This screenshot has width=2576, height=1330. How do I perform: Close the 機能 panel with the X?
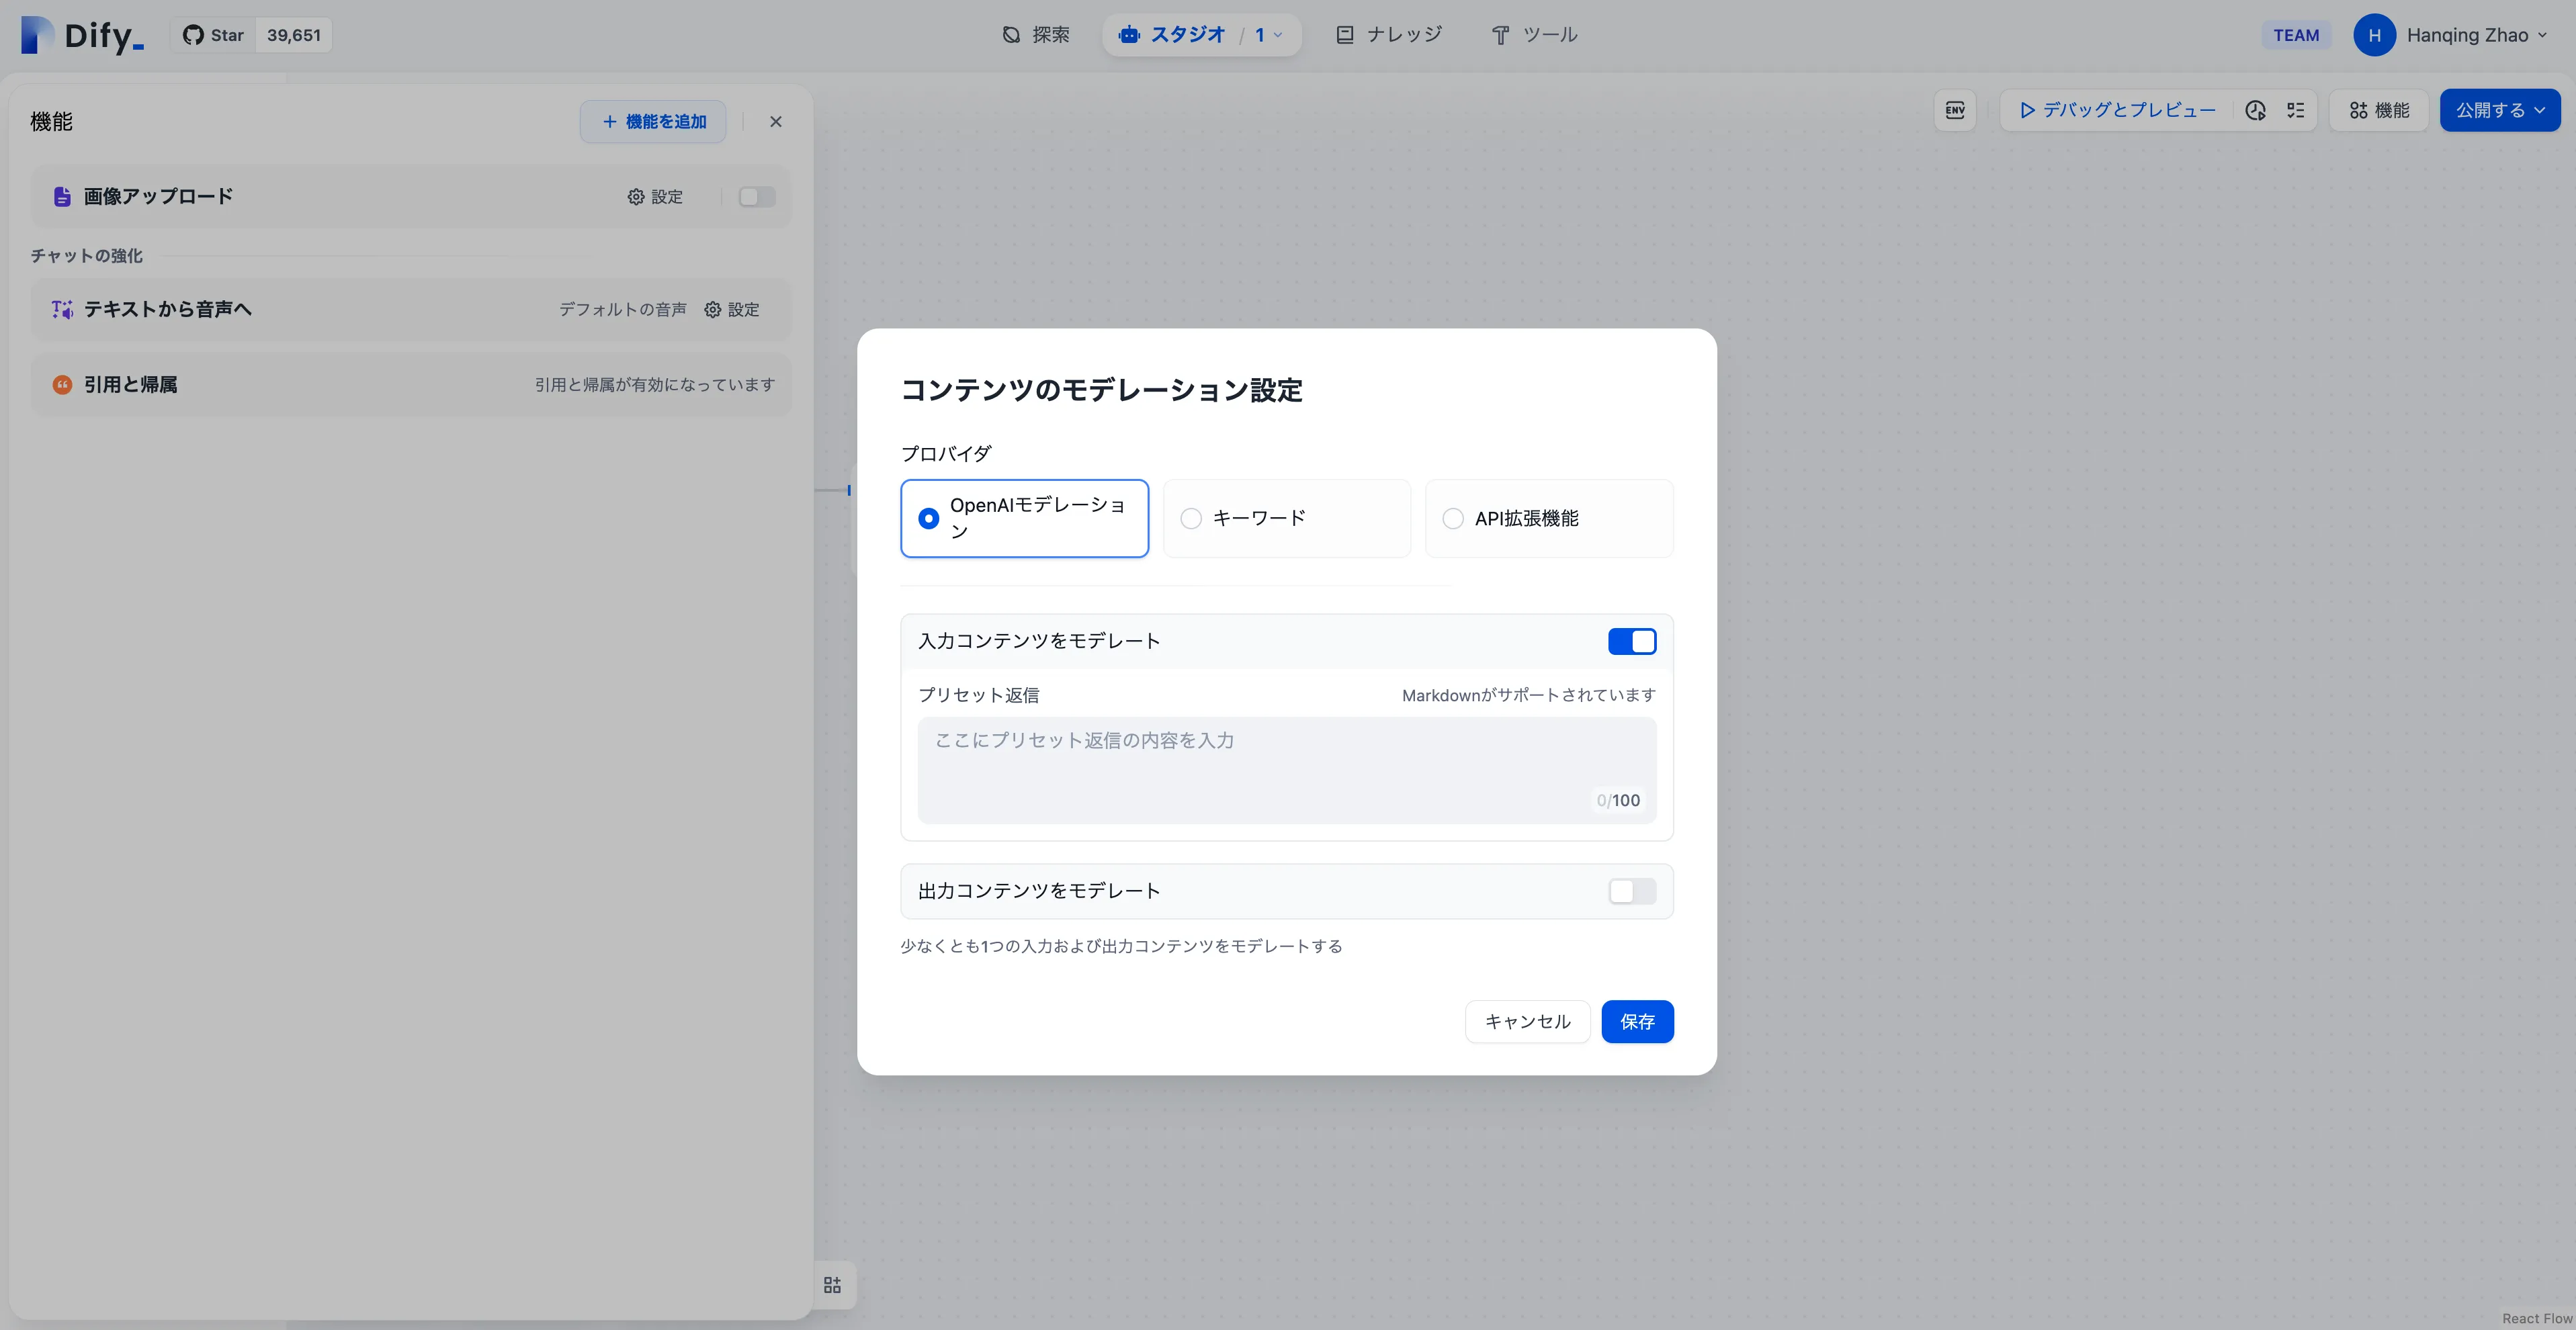pyautogui.click(x=775, y=122)
